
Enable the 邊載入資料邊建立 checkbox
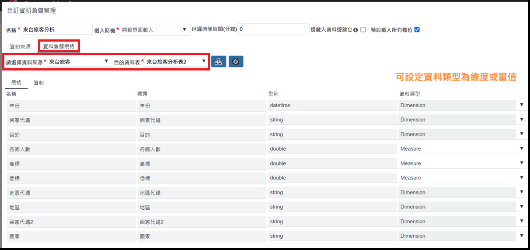(363, 30)
